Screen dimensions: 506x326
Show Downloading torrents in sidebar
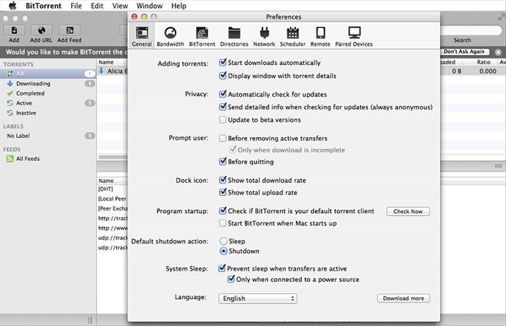pos(48,84)
